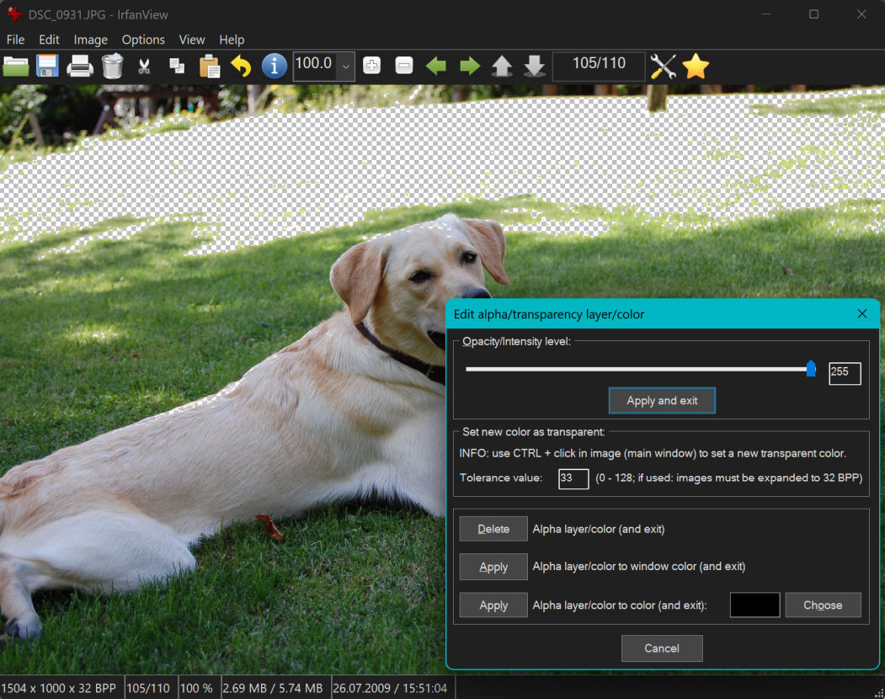Click the Save floppy disk icon
Viewport: 885px width, 699px height.
(x=47, y=67)
